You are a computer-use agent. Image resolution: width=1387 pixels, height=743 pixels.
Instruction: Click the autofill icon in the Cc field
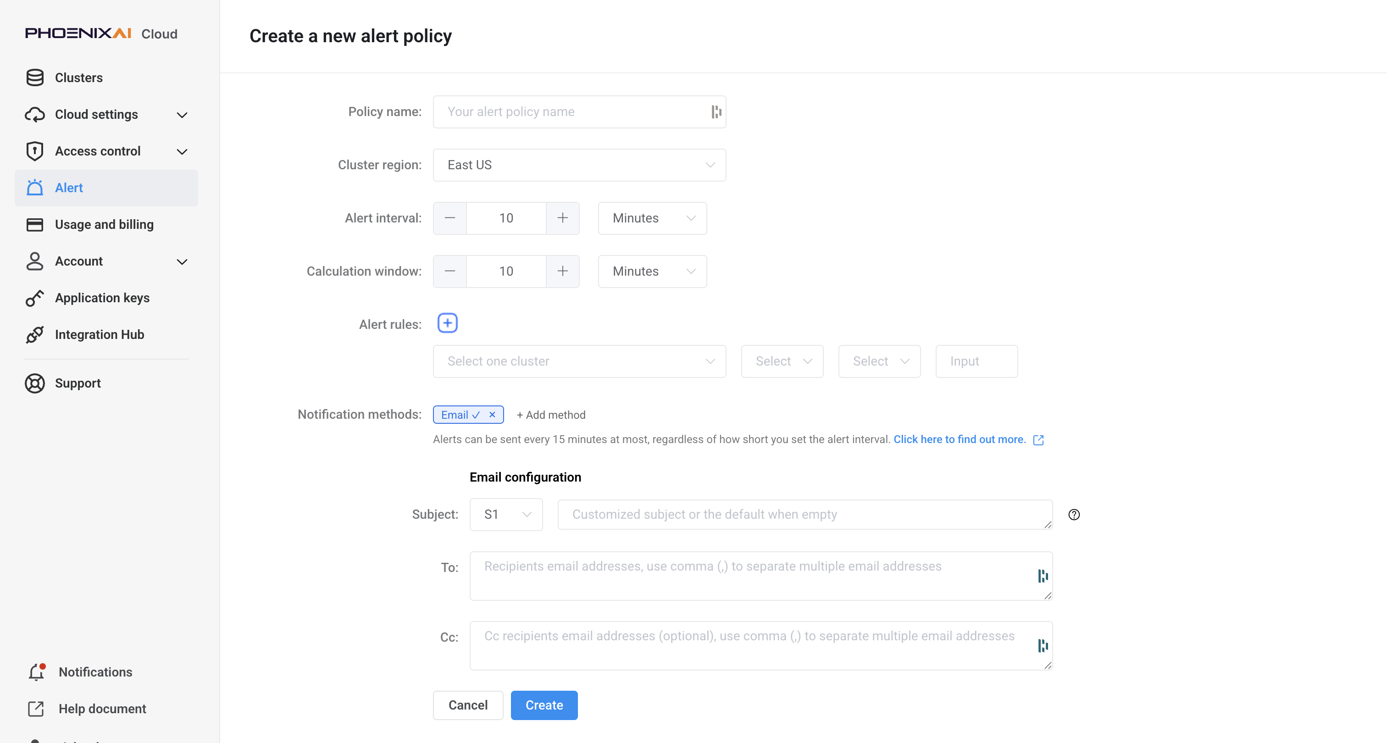[x=1043, y=645]
